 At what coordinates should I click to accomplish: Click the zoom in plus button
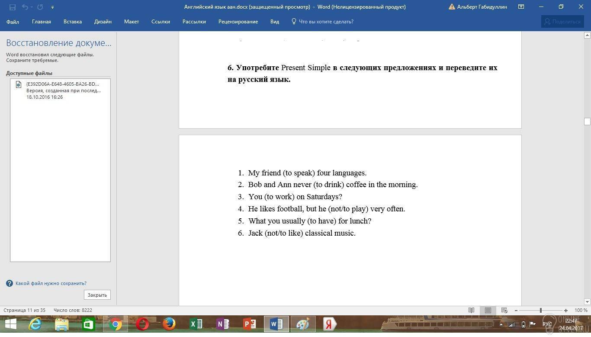pyautogui.click(x=566, y=311)
